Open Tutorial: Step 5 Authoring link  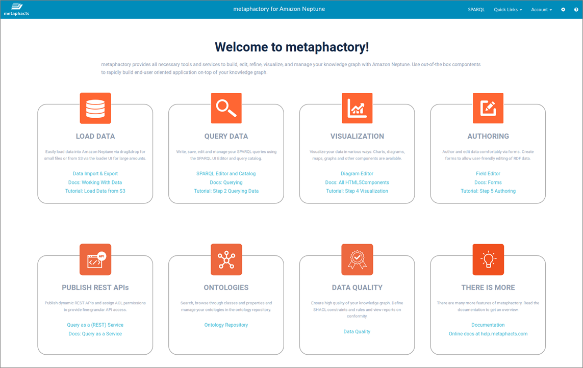488,191
